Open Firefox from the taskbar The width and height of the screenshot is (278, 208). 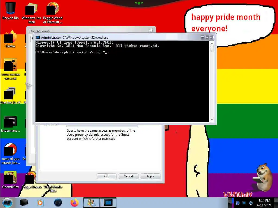pyautogui.click(x=75, y=203)
